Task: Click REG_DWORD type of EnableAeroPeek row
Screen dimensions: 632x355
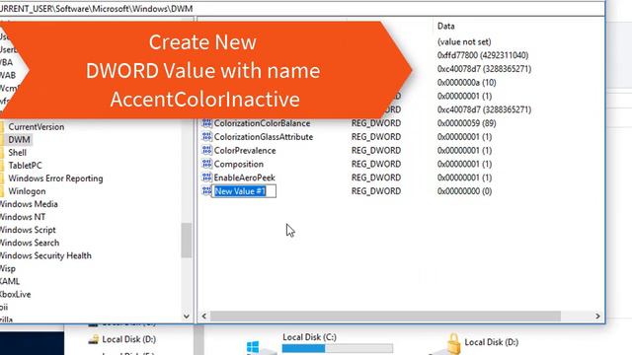Action: [376, 177]
